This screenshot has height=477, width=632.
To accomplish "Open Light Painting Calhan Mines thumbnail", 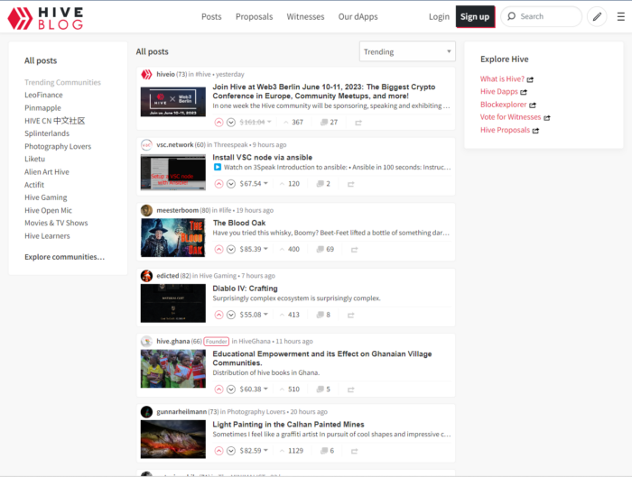I will pyautogui.click(x=173, y=439).
